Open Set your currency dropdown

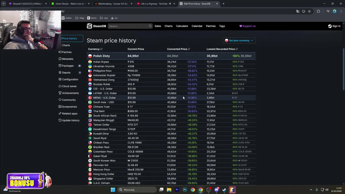click(x=239, y=40)
